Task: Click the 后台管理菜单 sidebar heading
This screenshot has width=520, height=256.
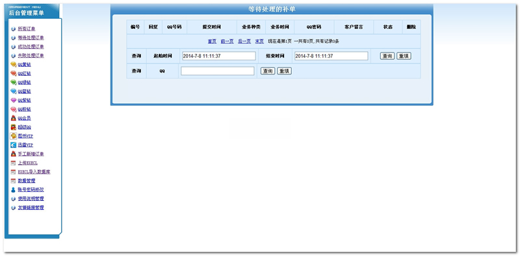Action: pos(26,13)
